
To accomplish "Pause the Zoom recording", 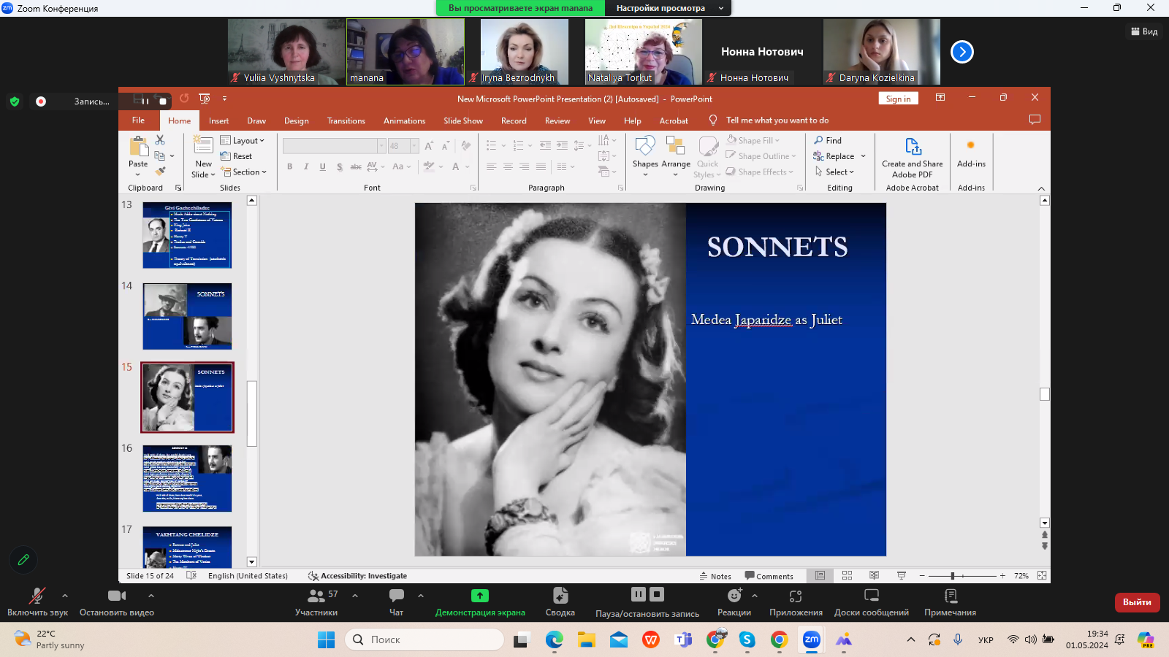I will (638, 594).
